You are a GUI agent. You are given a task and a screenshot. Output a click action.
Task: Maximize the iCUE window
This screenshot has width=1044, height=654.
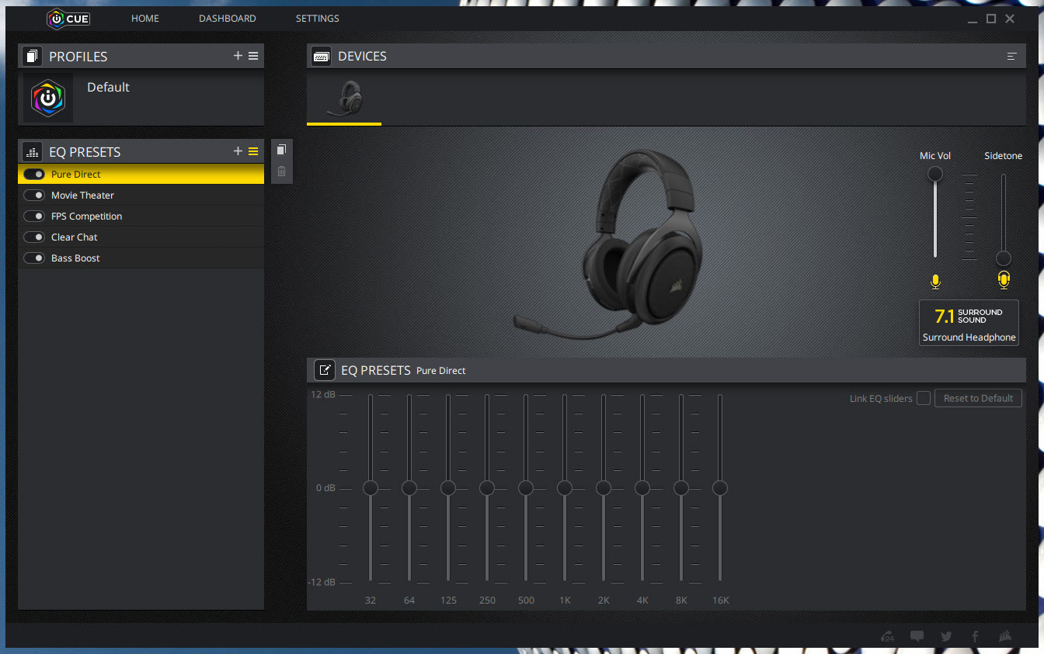point(991,19)
